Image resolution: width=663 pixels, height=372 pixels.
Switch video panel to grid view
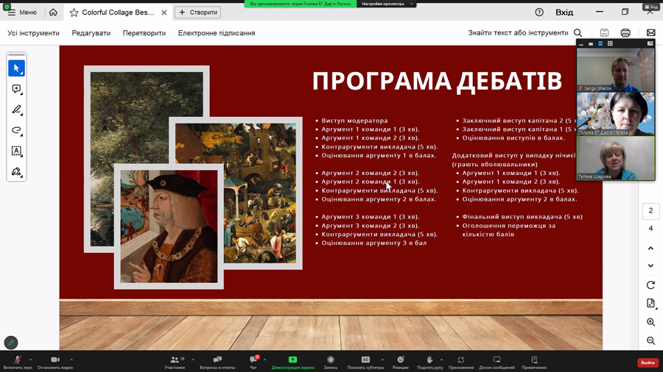(x=610, y=43)
